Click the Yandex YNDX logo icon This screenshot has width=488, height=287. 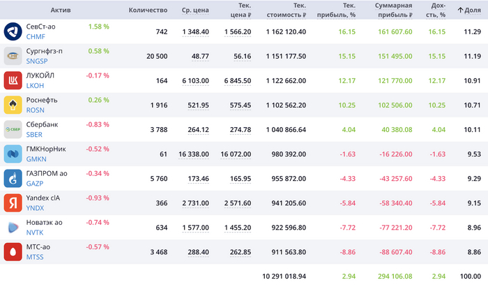tap(14, 203)
